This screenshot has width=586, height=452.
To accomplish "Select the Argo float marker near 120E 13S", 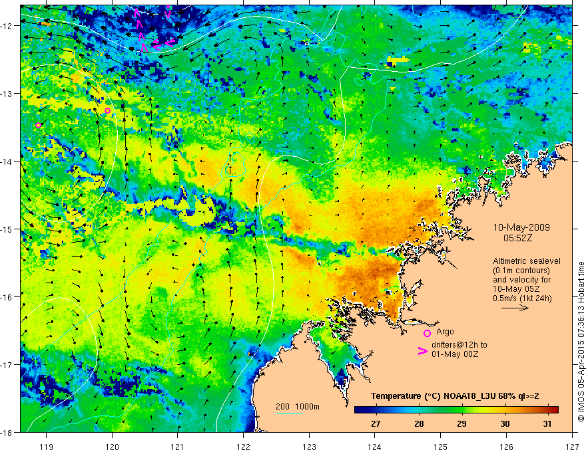I will point(108,110).
